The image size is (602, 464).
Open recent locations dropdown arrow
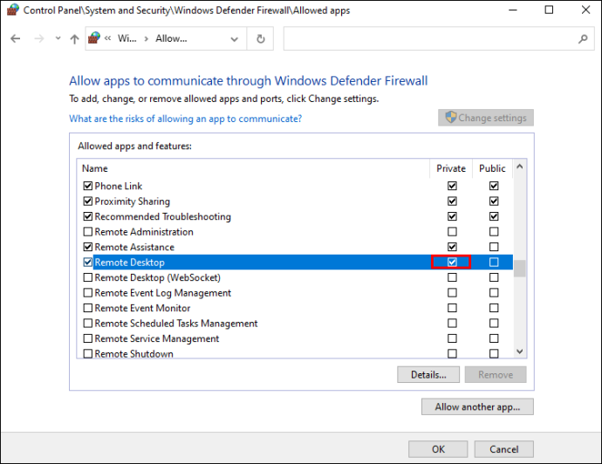(58, 38)
